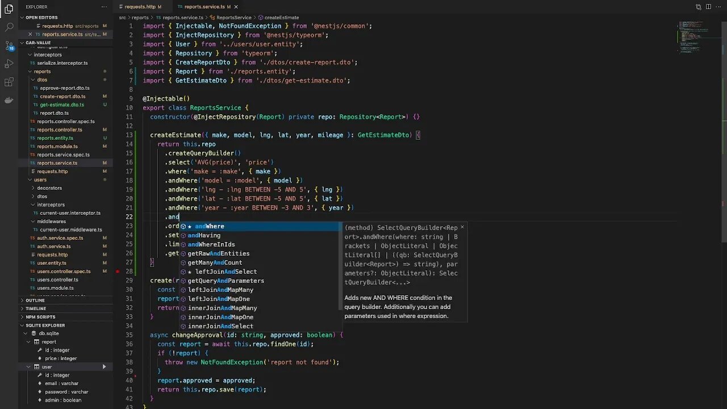
Task: Open the Docker view in the activity bar
Action: pos(9,101)
